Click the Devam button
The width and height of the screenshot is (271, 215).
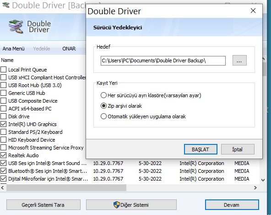[232, 205]
